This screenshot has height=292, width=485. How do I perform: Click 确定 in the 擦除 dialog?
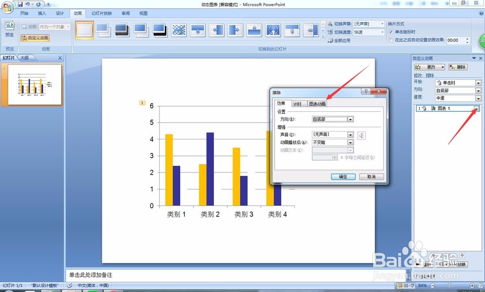(x=343, y=177)
